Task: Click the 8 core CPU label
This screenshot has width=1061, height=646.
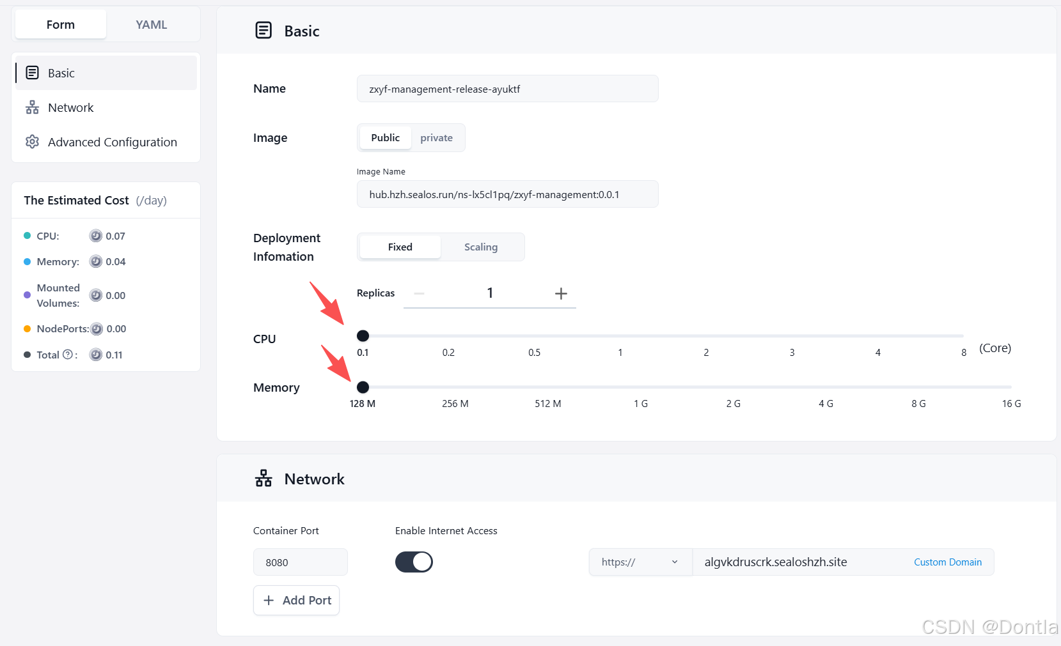Action: coord(963,353)
